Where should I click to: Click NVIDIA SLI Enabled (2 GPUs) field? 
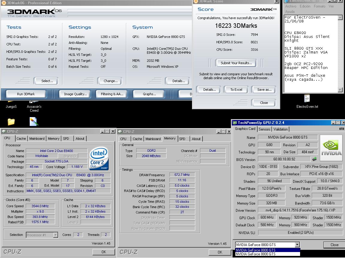tap(300, 233)
